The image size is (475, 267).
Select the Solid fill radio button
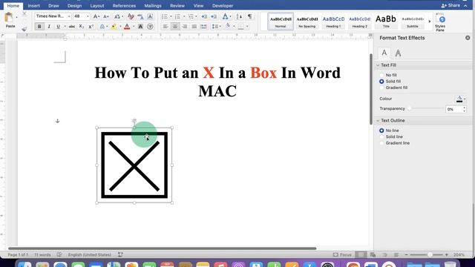click(x=381, y=82)
